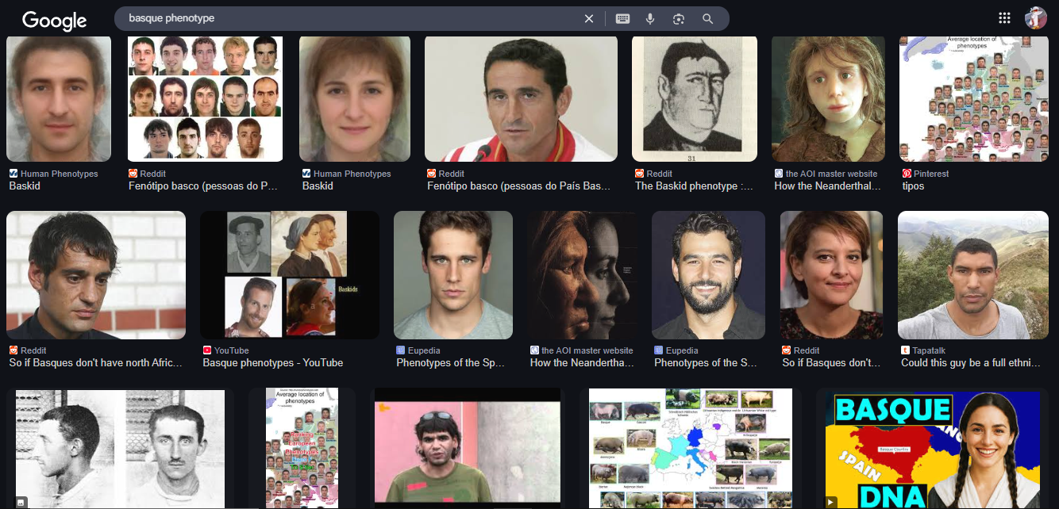The image size is (1059, 509).
Task: Open the Google account profile avatar
Action: (x=1035, y=18)
